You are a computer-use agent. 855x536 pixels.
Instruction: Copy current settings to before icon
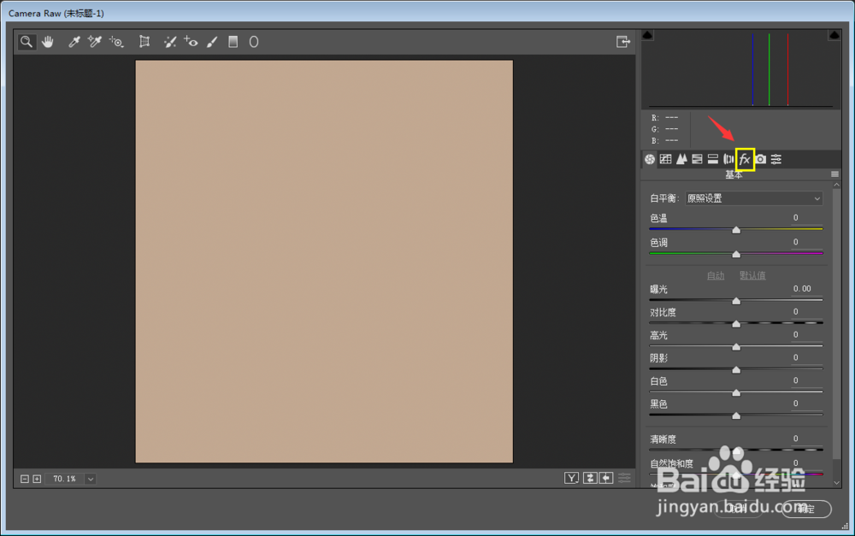tap(606, 478)
